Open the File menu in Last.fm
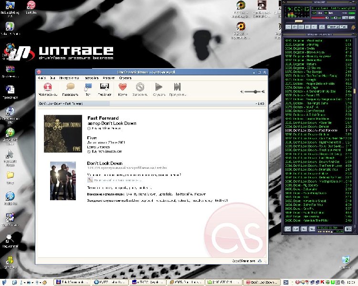Screen dimensions: 358x286 click(42, 78)
